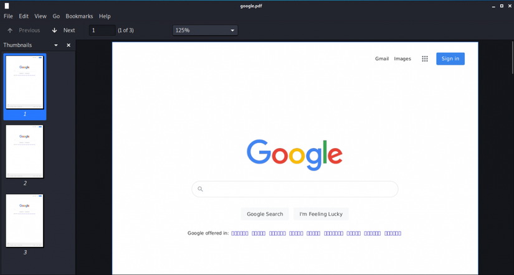Click the 'Google offered in:' text

[208, 233]
